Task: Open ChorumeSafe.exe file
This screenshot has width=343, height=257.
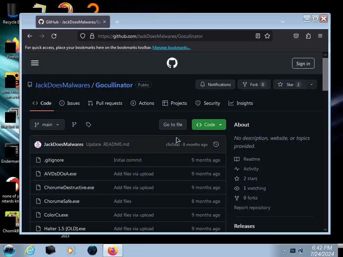Action: (62, 201)
